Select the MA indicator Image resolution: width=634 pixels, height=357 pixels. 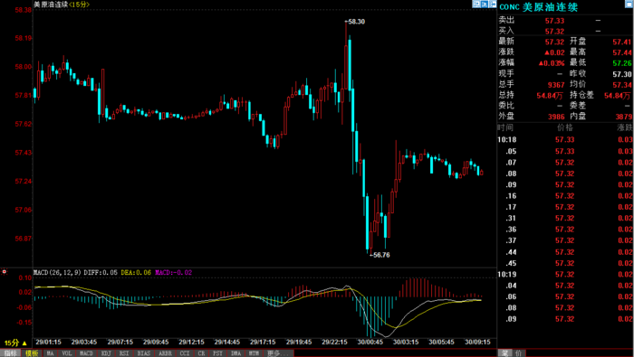[51, 353]
